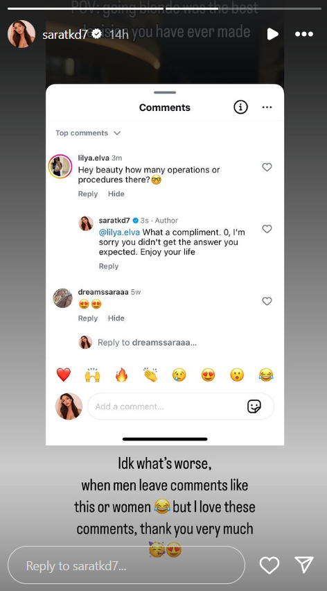Choose the red heart quick reaction
The width and height of the screenshot is (327, 591).
[64, 375]
